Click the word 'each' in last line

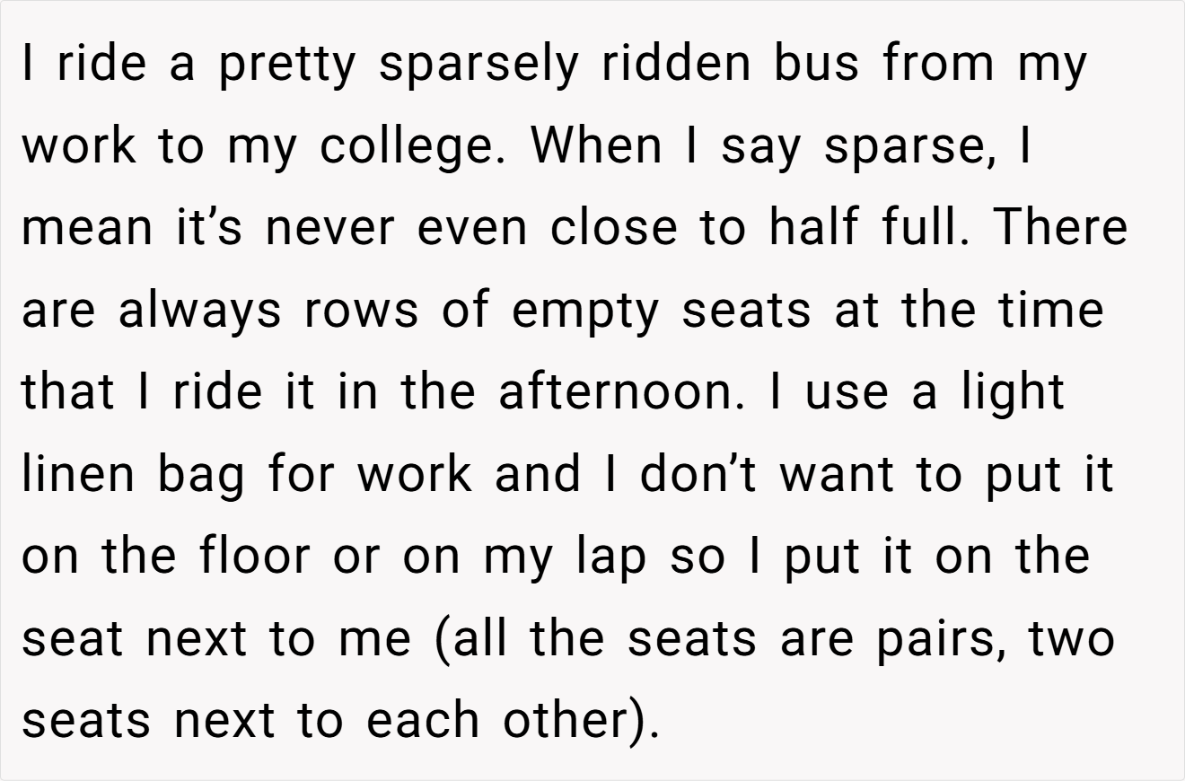[422, 719]
